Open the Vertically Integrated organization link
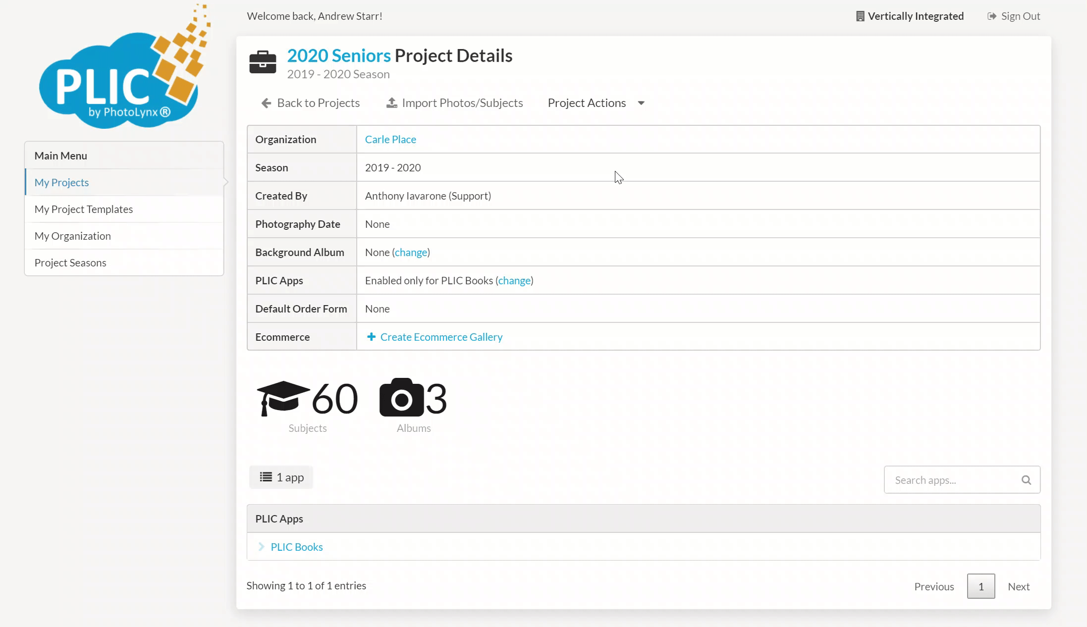The width and height of the screenshot is (1087, 627). 910,16
